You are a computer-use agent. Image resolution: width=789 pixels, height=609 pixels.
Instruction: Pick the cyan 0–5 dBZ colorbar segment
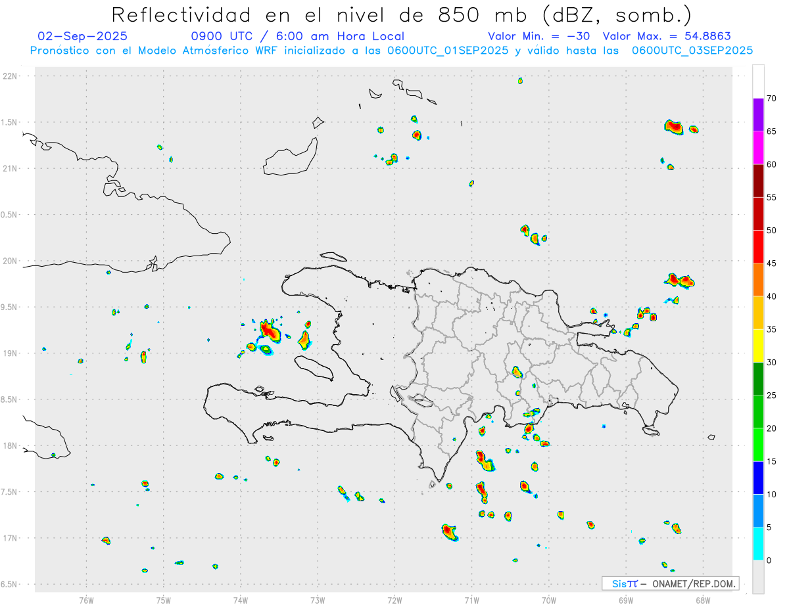[758, 544]
